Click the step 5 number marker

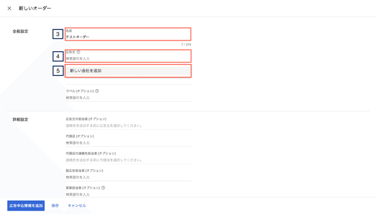click(58, 71)
